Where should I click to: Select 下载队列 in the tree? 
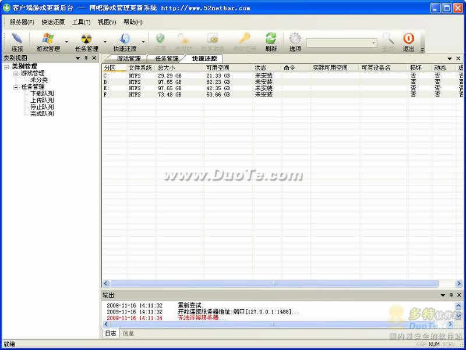click(x=42, y=94)
